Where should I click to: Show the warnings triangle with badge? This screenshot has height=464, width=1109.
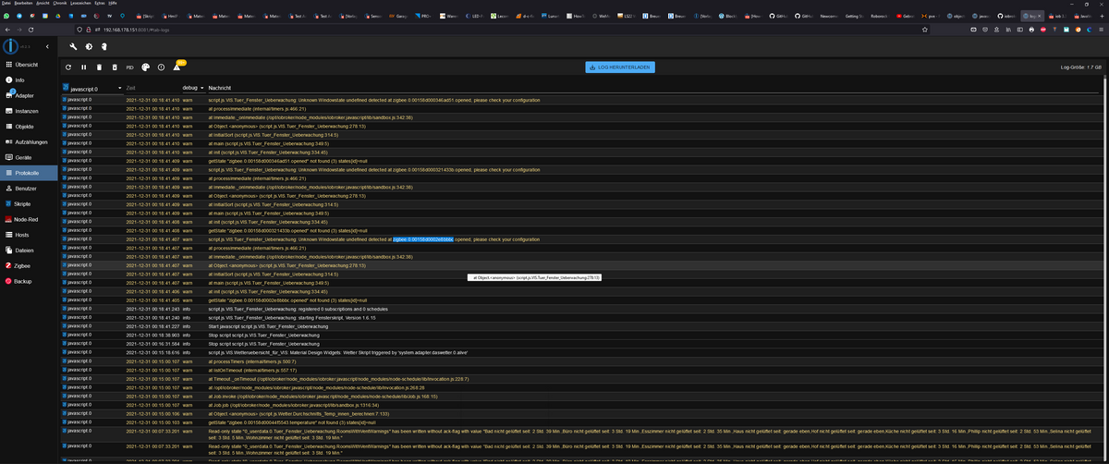coord(177,67)
